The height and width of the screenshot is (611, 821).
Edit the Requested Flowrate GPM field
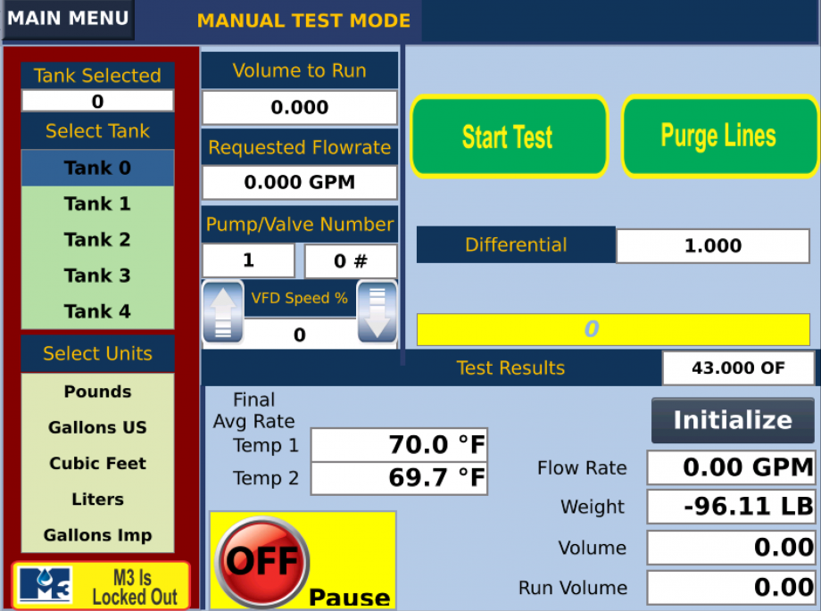299,183
